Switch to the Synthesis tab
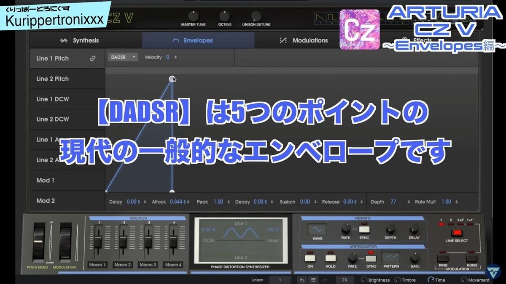 (86, 40)
